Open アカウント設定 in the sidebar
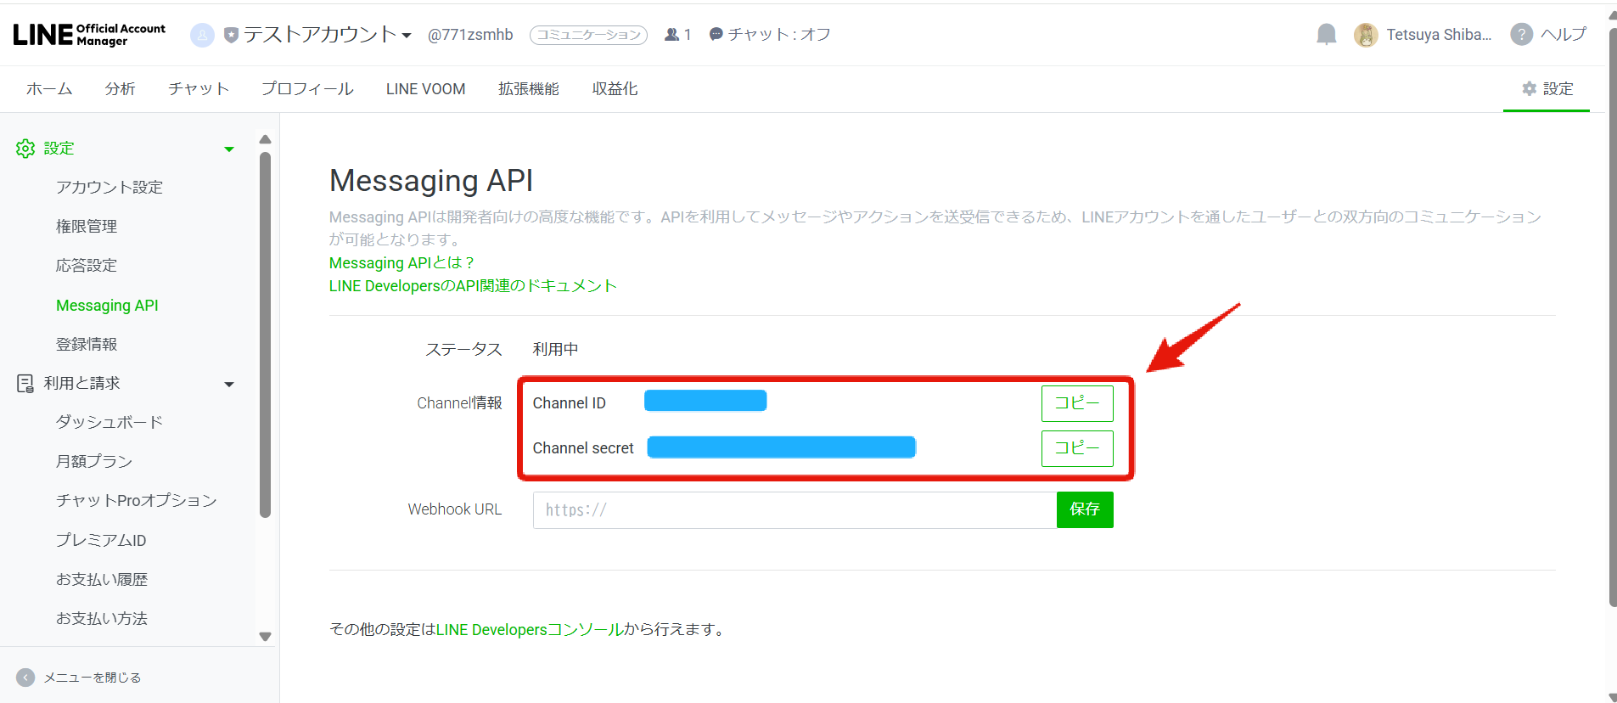The image size is (1617, 703). (109, 188)
